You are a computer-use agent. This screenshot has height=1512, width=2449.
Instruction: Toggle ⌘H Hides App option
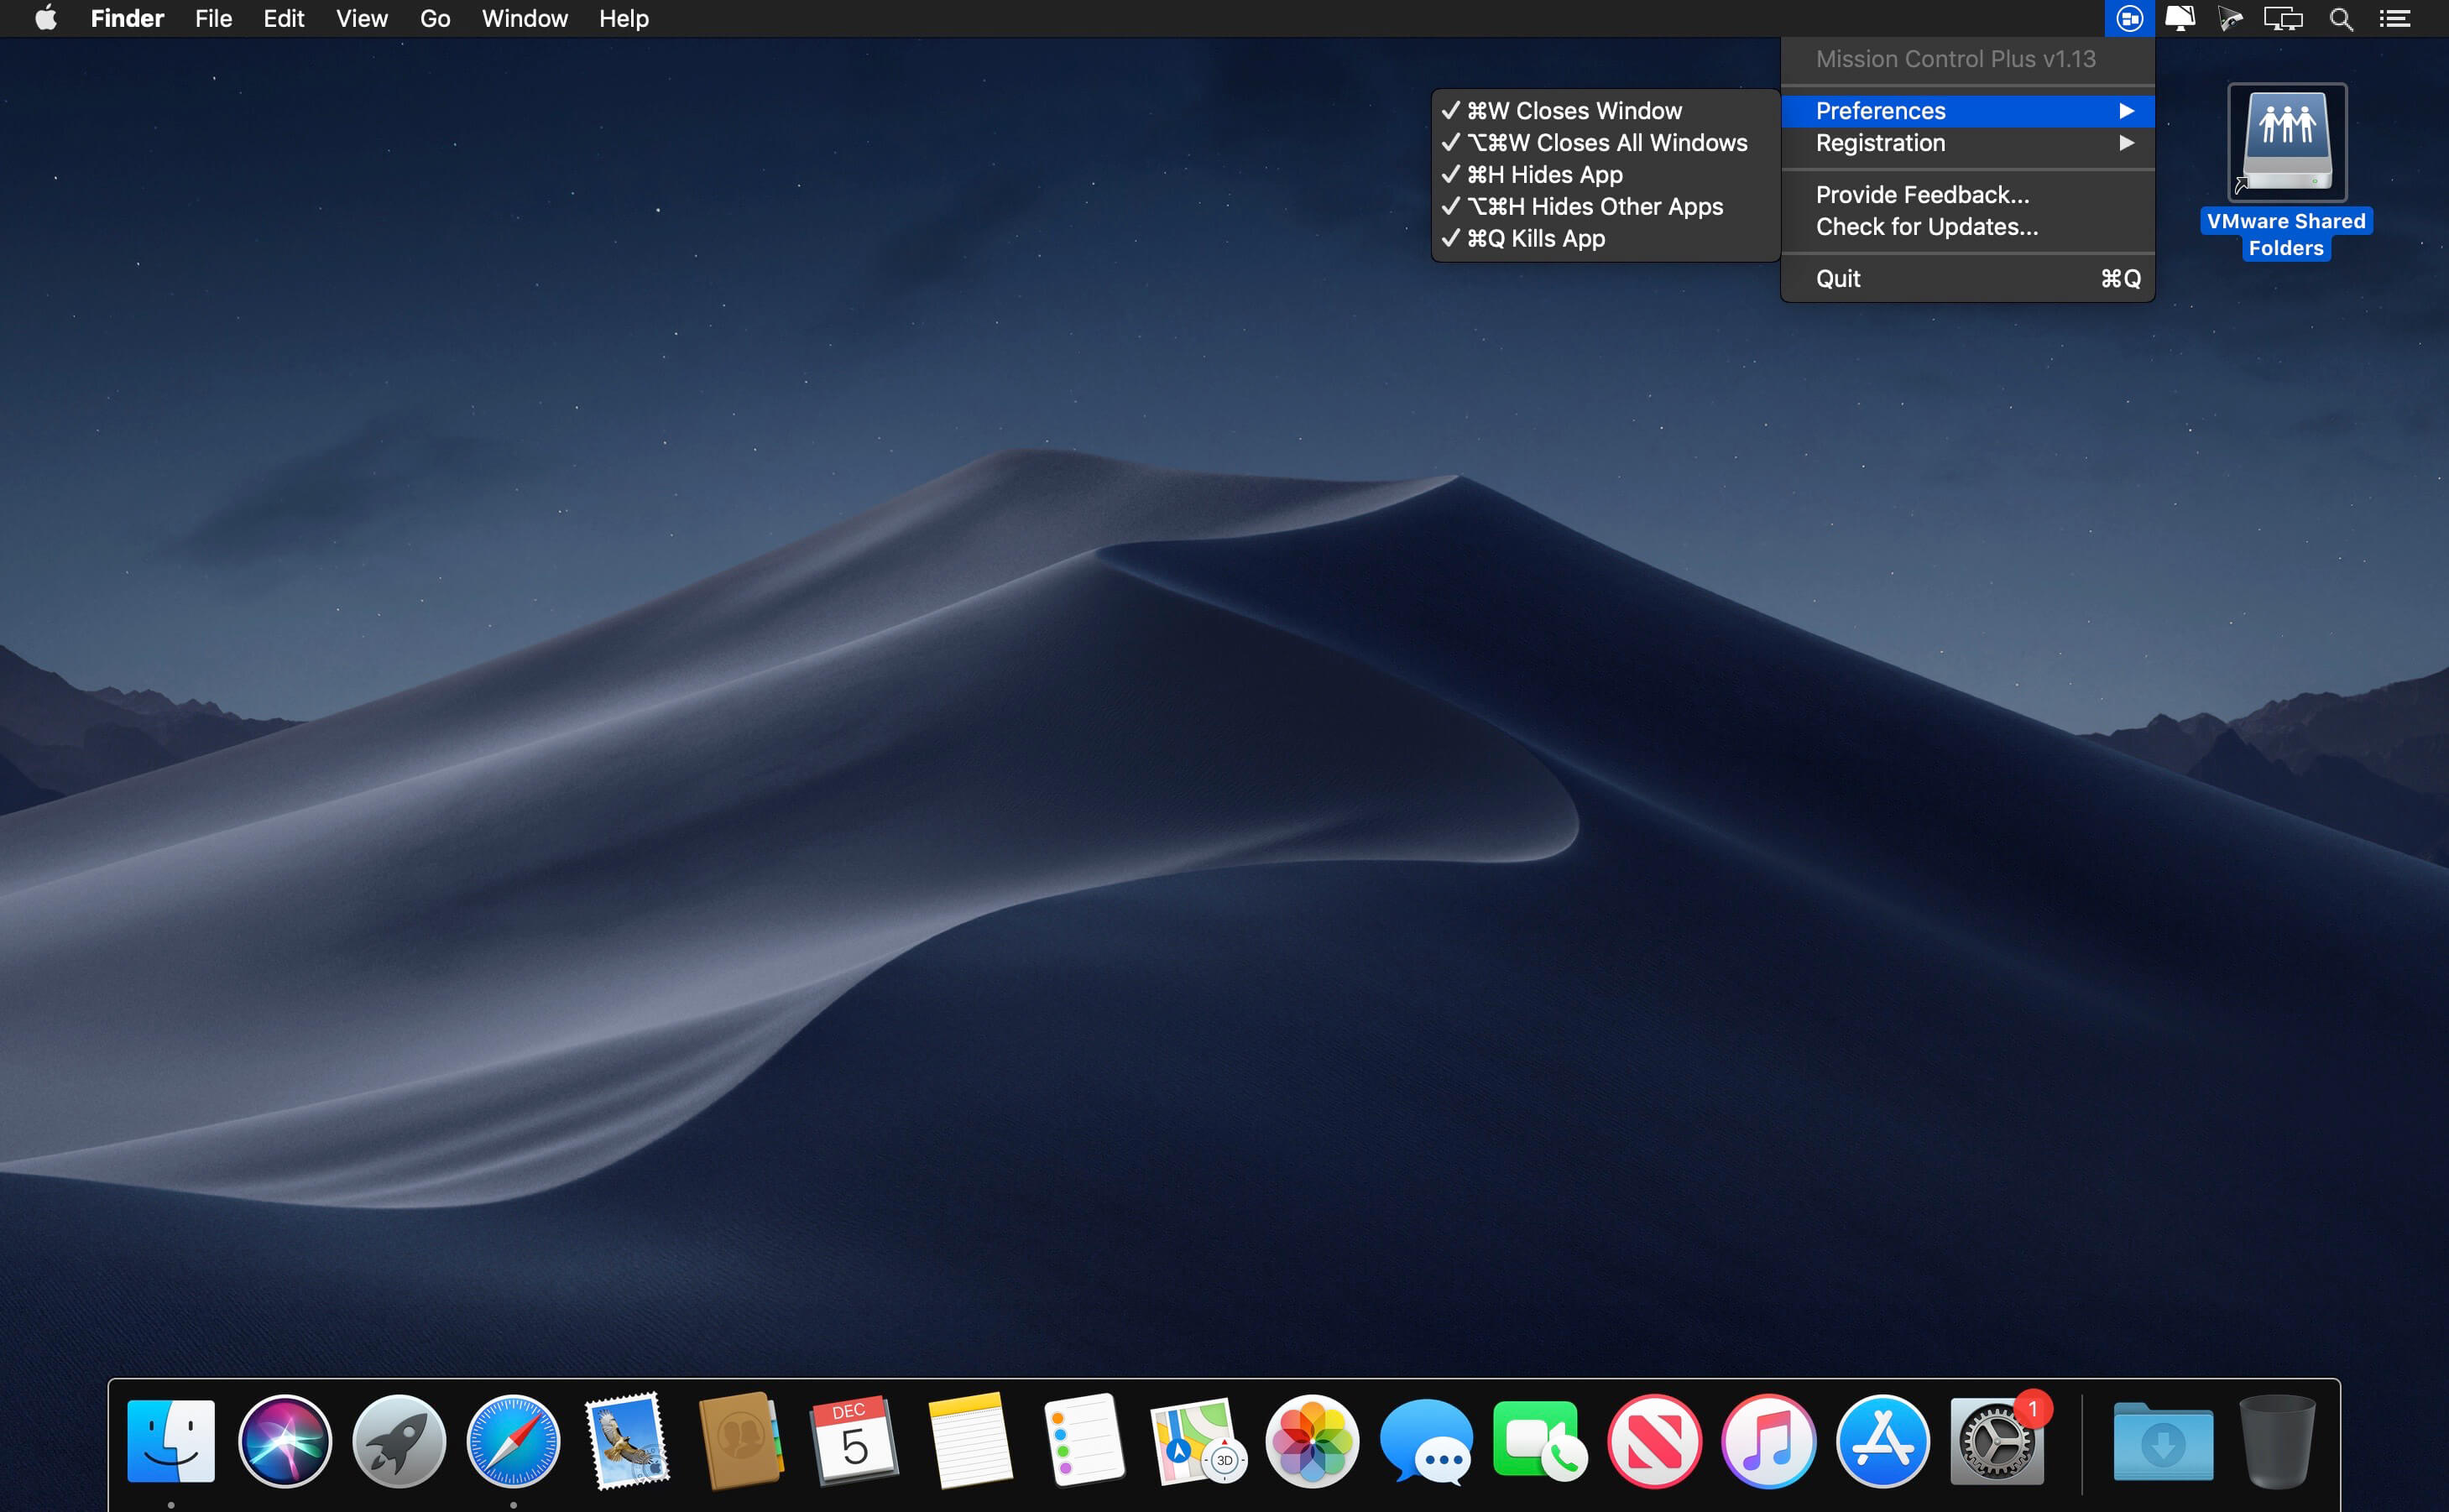coord(1544,175)
